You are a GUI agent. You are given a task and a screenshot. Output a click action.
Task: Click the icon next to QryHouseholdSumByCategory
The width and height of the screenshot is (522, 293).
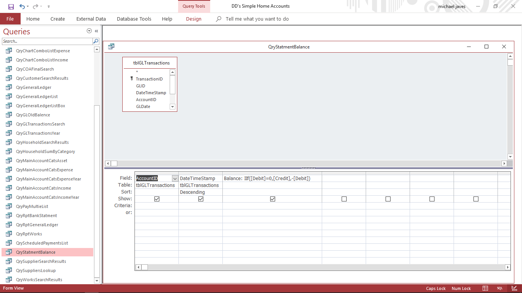9,151
